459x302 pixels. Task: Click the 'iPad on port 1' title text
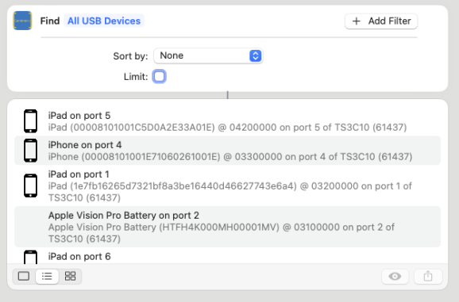tap(79, 174)
